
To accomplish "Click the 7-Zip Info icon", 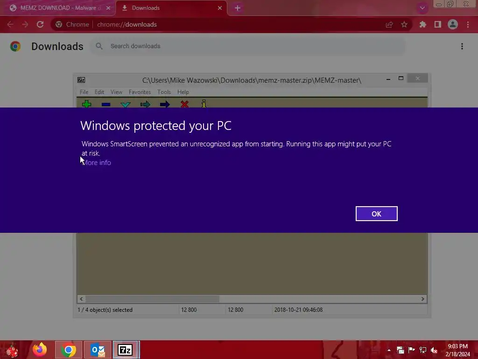I will pyautogui.click(x=204, y=103).
